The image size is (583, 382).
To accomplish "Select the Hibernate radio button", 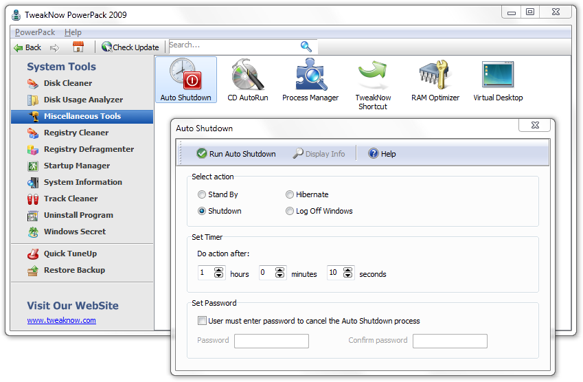I will point(290,194).
